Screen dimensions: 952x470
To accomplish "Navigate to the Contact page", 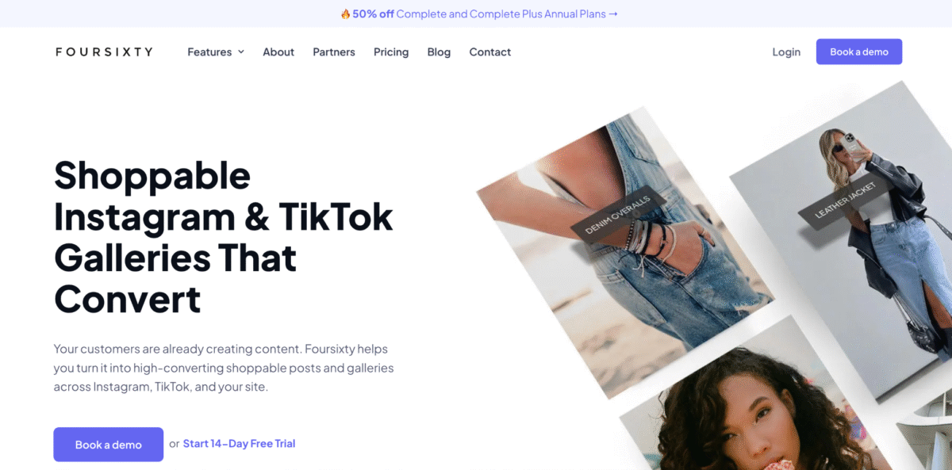I will 490,52.
